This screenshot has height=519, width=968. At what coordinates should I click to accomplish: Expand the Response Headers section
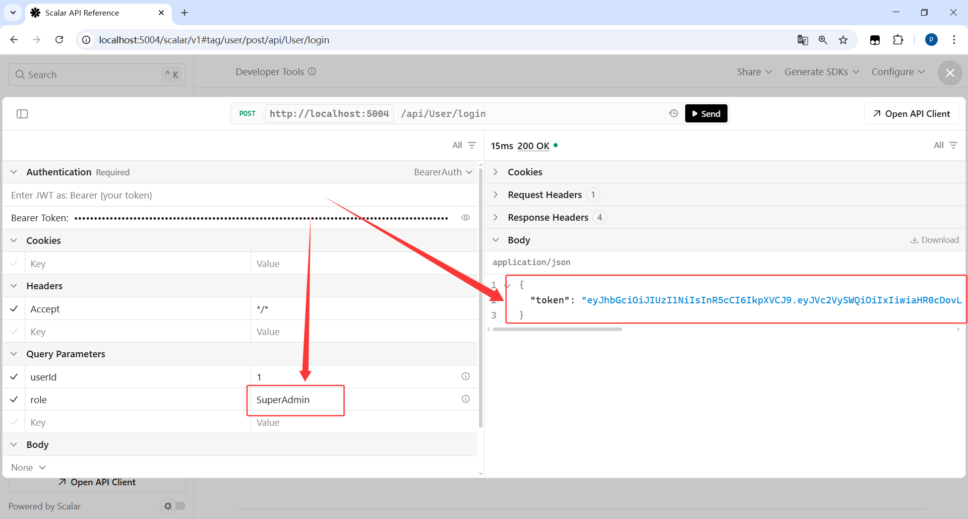pyautogui.click(x=496, y=217)
